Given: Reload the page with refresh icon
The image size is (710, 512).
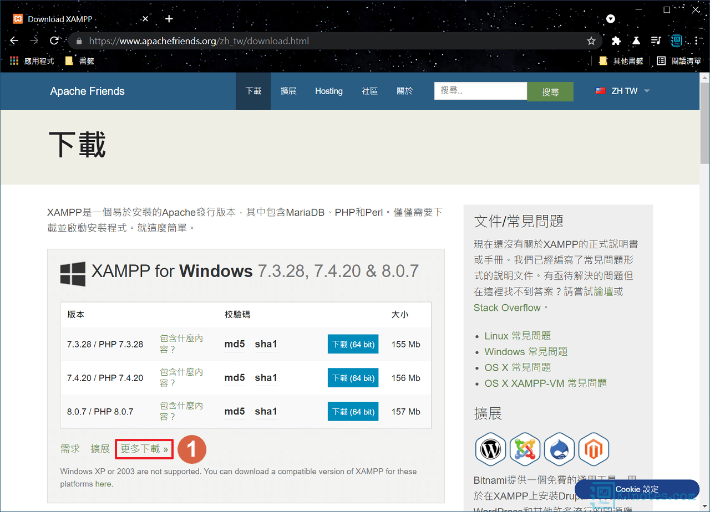Looking at the screenshot, I should click(54, 40).
